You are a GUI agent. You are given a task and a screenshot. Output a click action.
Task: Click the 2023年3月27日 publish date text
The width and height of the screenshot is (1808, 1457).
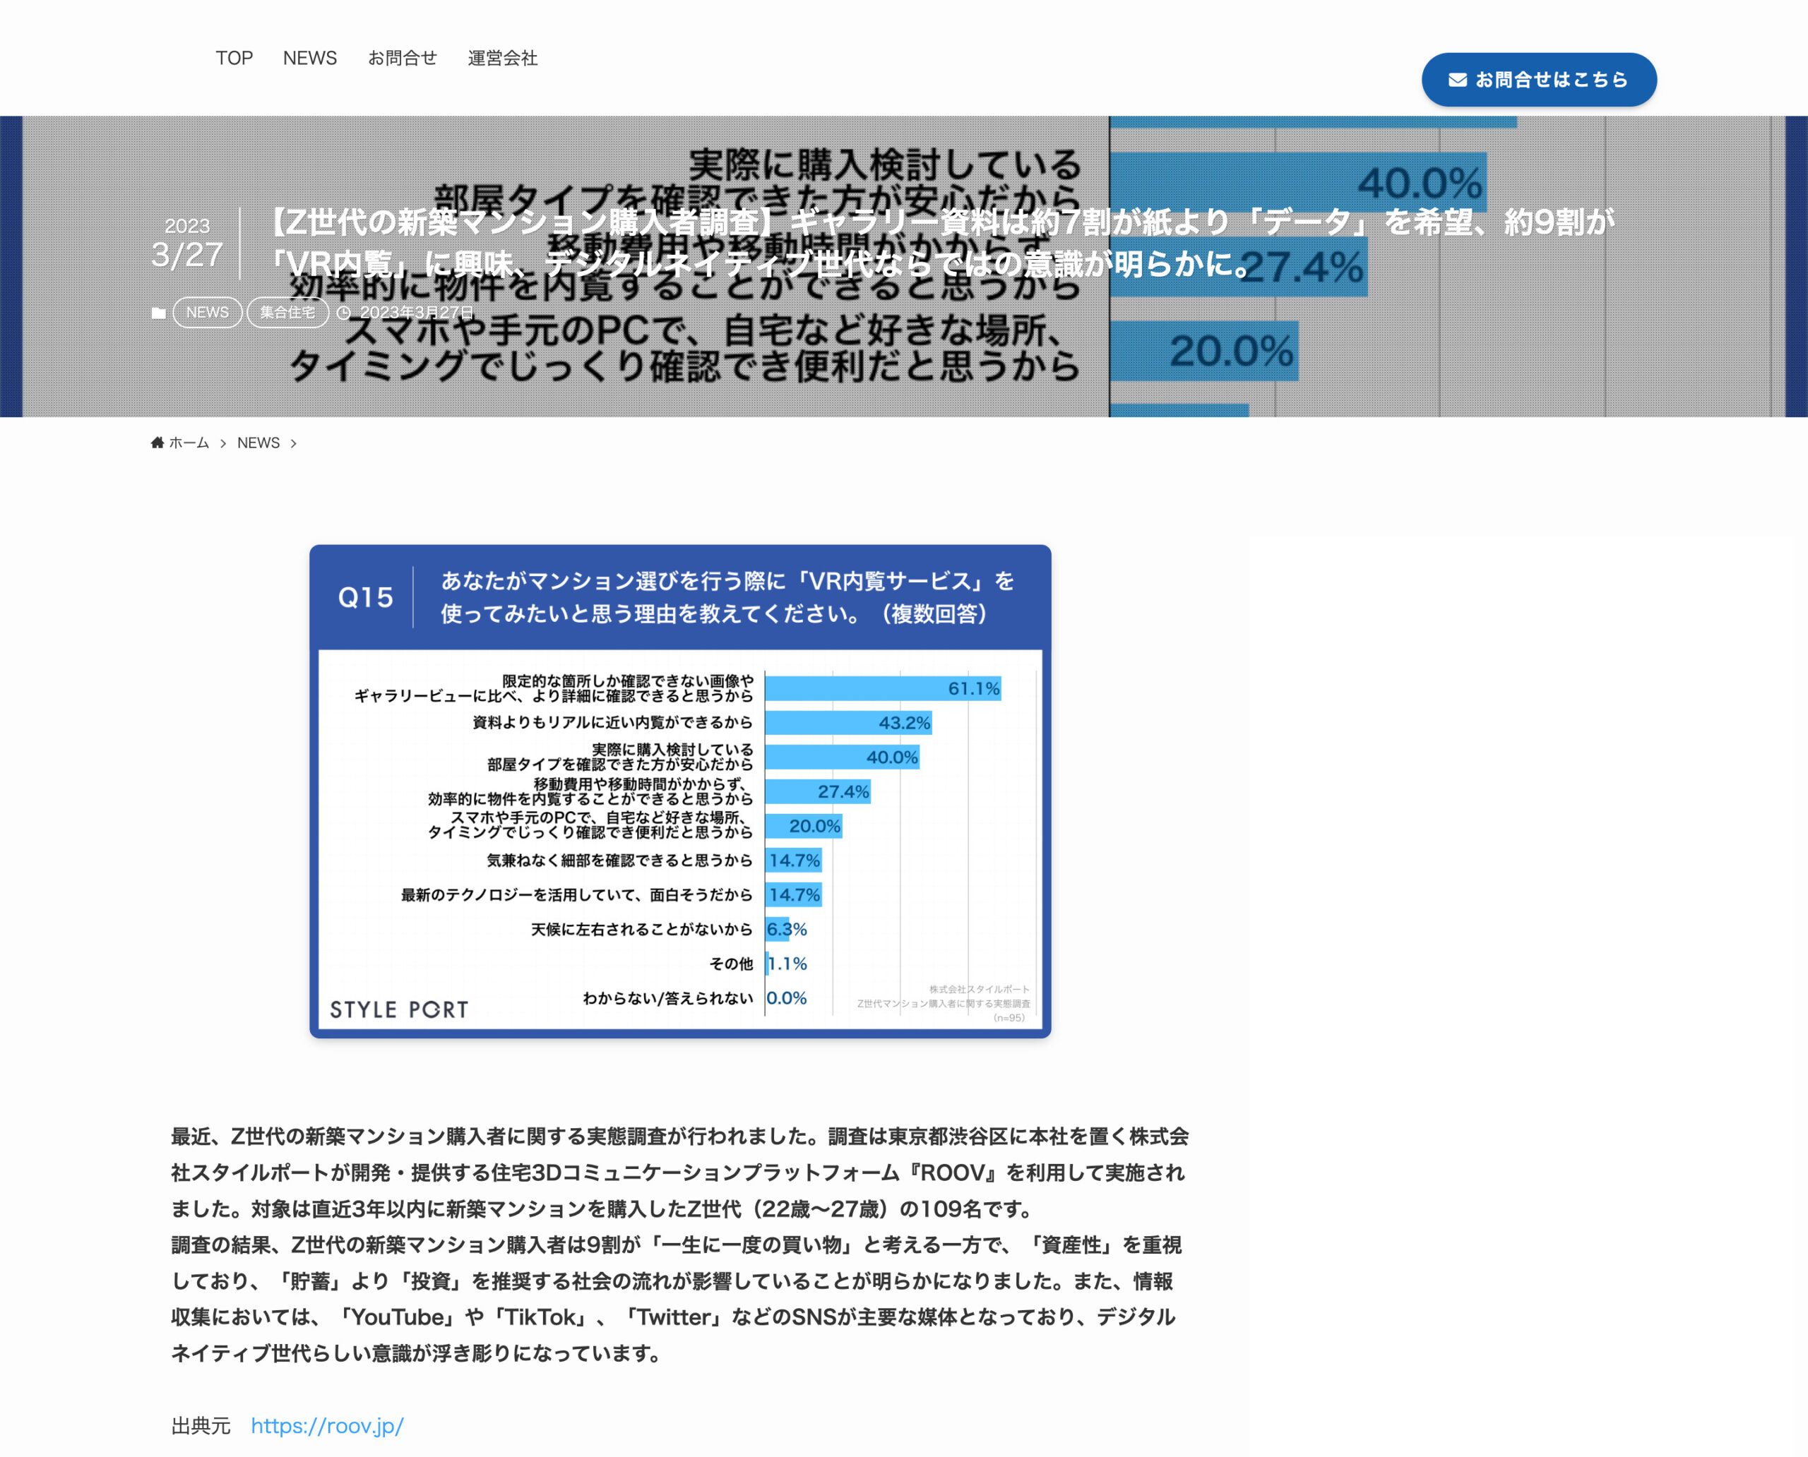pos(417,312)
